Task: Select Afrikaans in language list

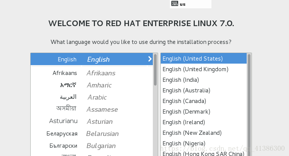Action: pyautogui.click(x=92, y=73)
